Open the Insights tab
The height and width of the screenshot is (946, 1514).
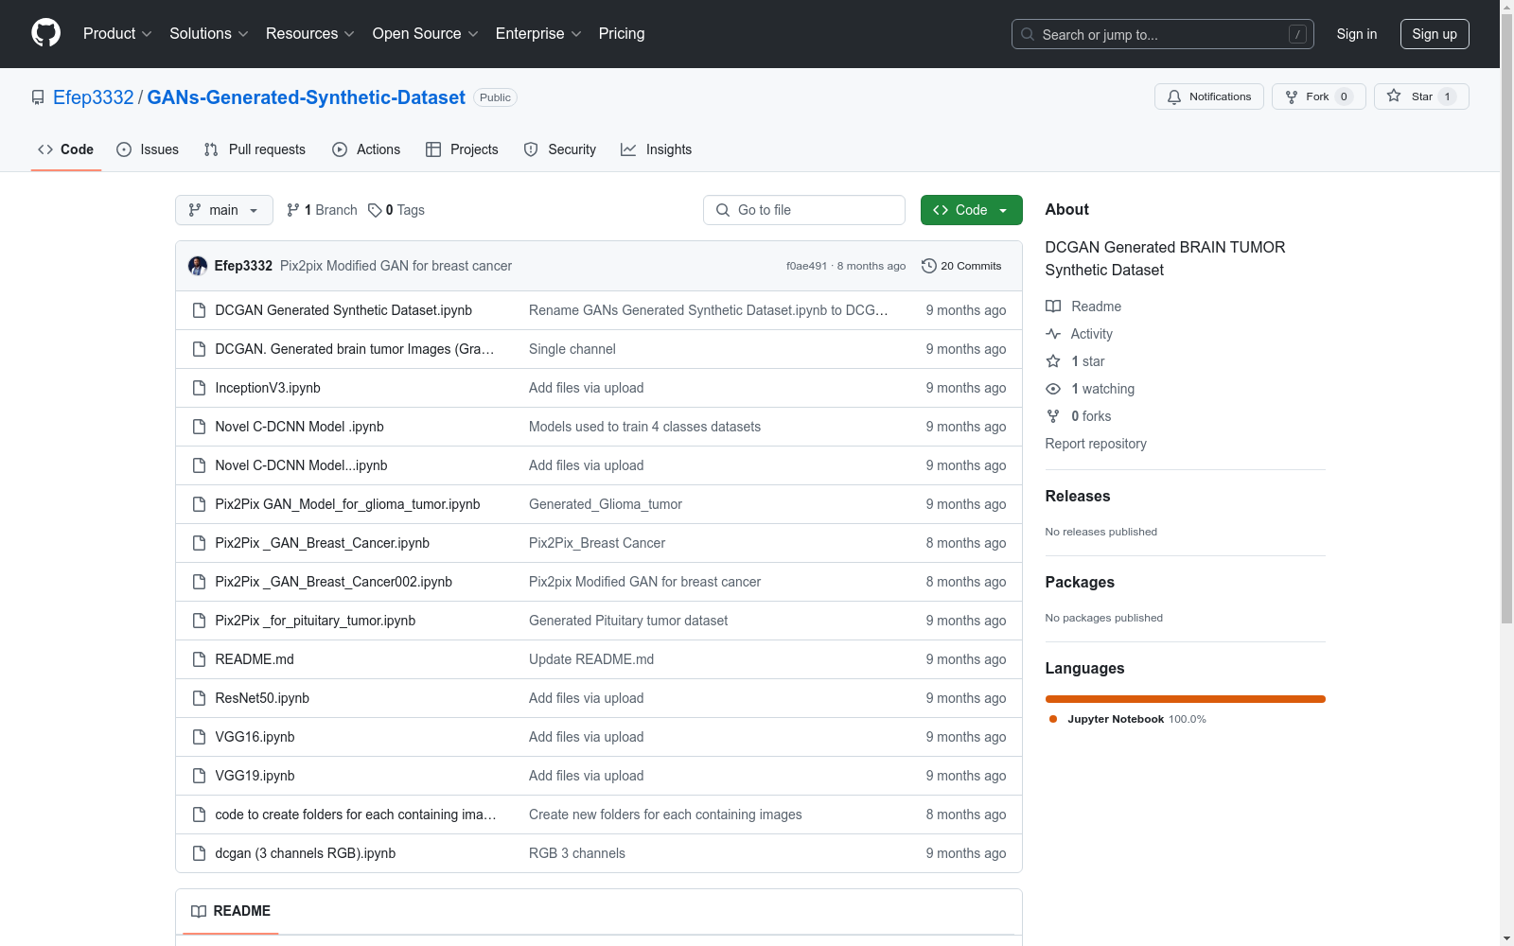[657, 149]
